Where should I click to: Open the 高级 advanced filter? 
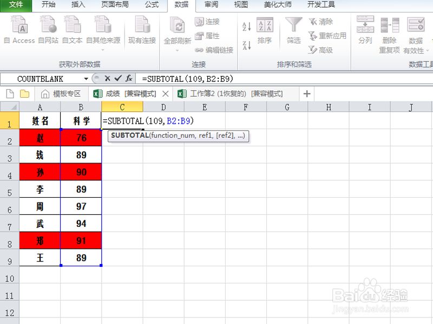tap(320, 50)
